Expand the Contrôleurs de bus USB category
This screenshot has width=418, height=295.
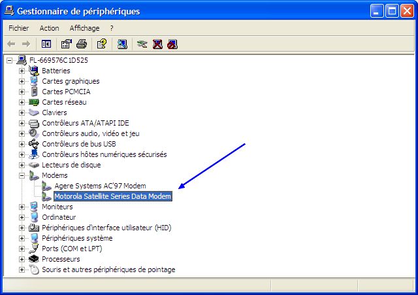tap(22, 144)
